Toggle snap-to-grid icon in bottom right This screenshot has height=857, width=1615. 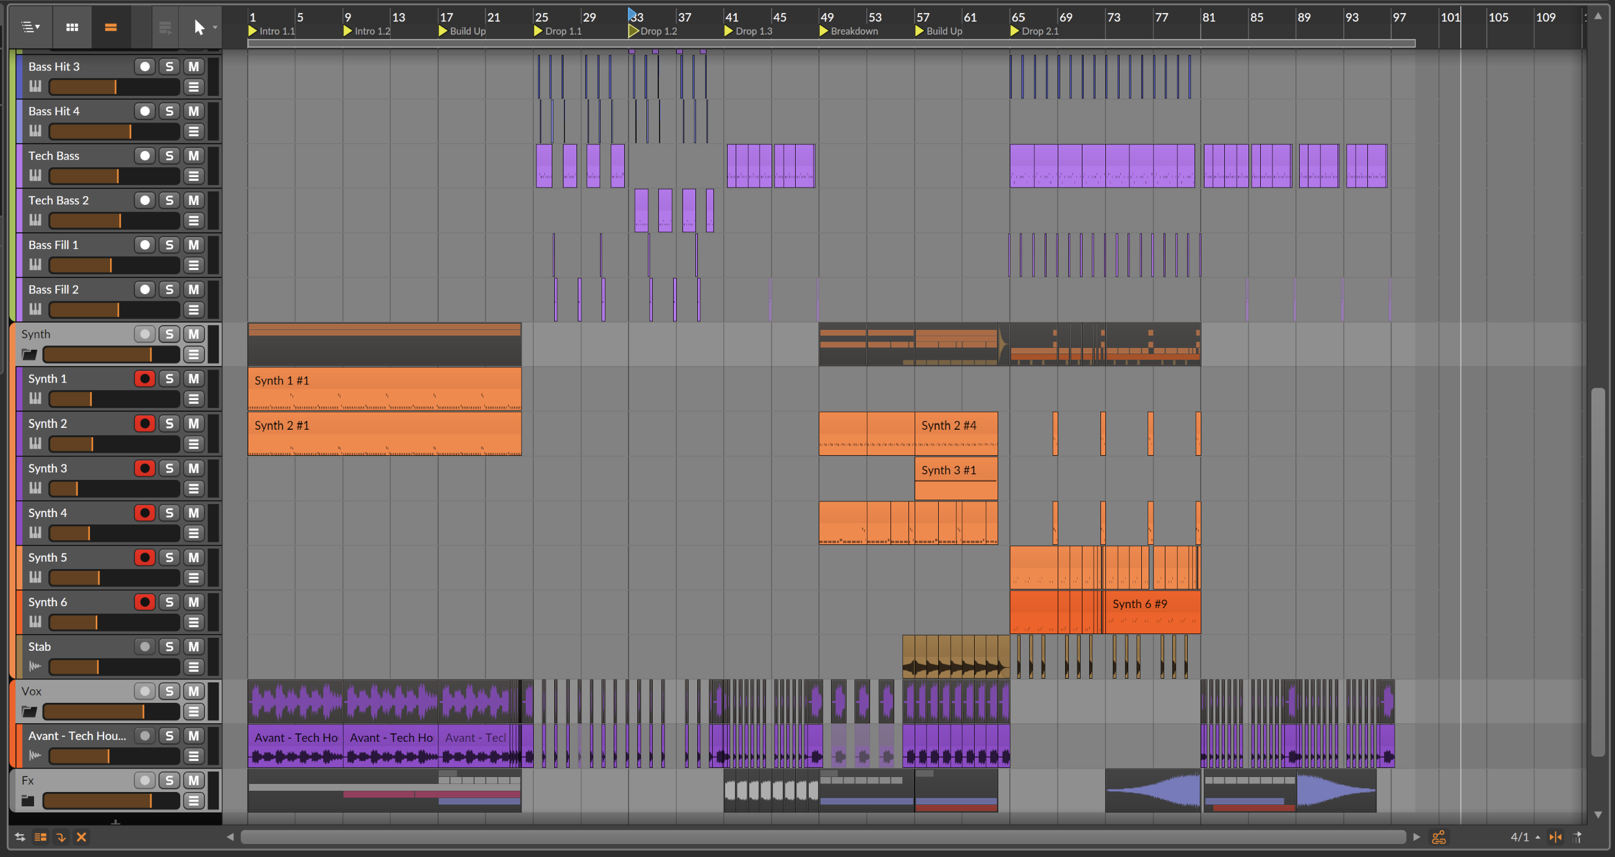click(x=1556, y=837)
